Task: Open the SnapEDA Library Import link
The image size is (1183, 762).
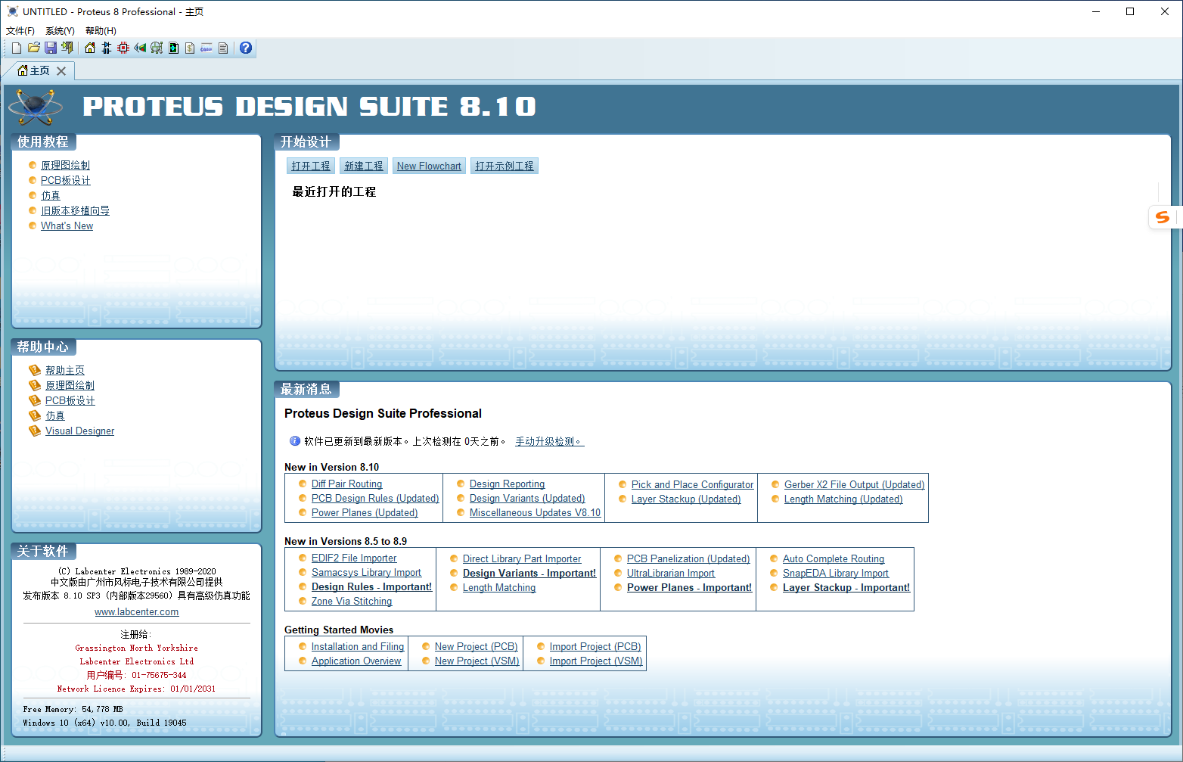Action: (836, 573)
